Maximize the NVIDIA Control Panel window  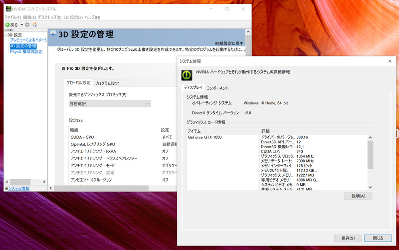coord(227,9)
